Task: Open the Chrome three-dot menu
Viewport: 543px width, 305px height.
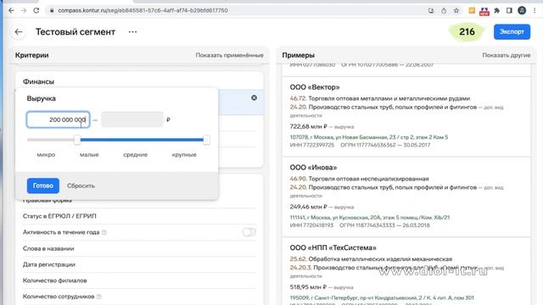Action: click(535, 11)
